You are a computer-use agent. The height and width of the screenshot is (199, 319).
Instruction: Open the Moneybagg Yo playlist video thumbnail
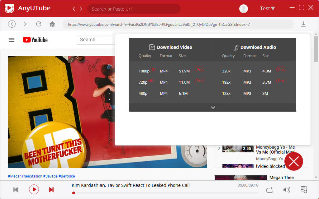click(x=238, y=149)
